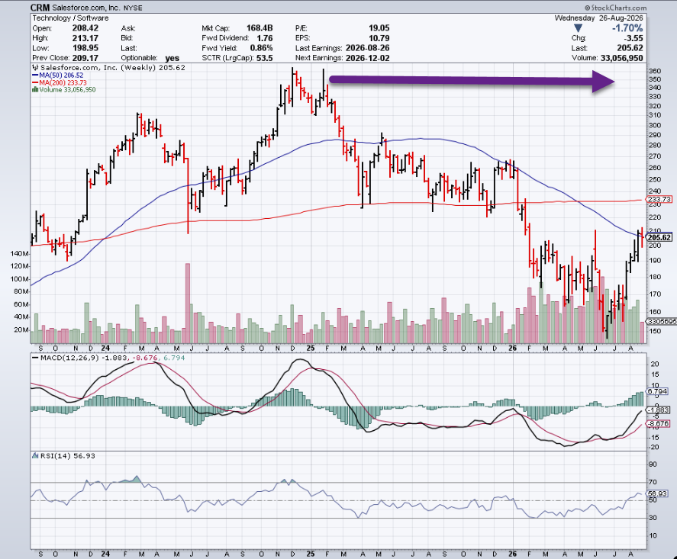
Task: Click the red 233.73 price tag on right axis
Action: click(659, 199)
